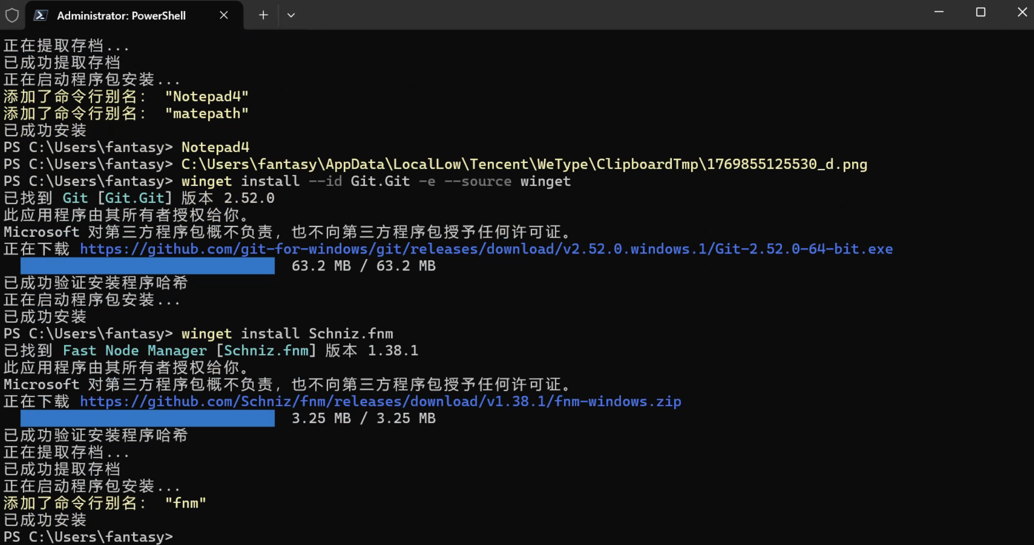Expand the new tab profile dropdown
This screenshot has height=545, width=1034.
tap(291, 15)
